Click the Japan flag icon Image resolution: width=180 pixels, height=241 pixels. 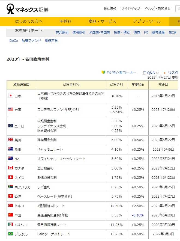pyautogui.click(x=11, y=96)
